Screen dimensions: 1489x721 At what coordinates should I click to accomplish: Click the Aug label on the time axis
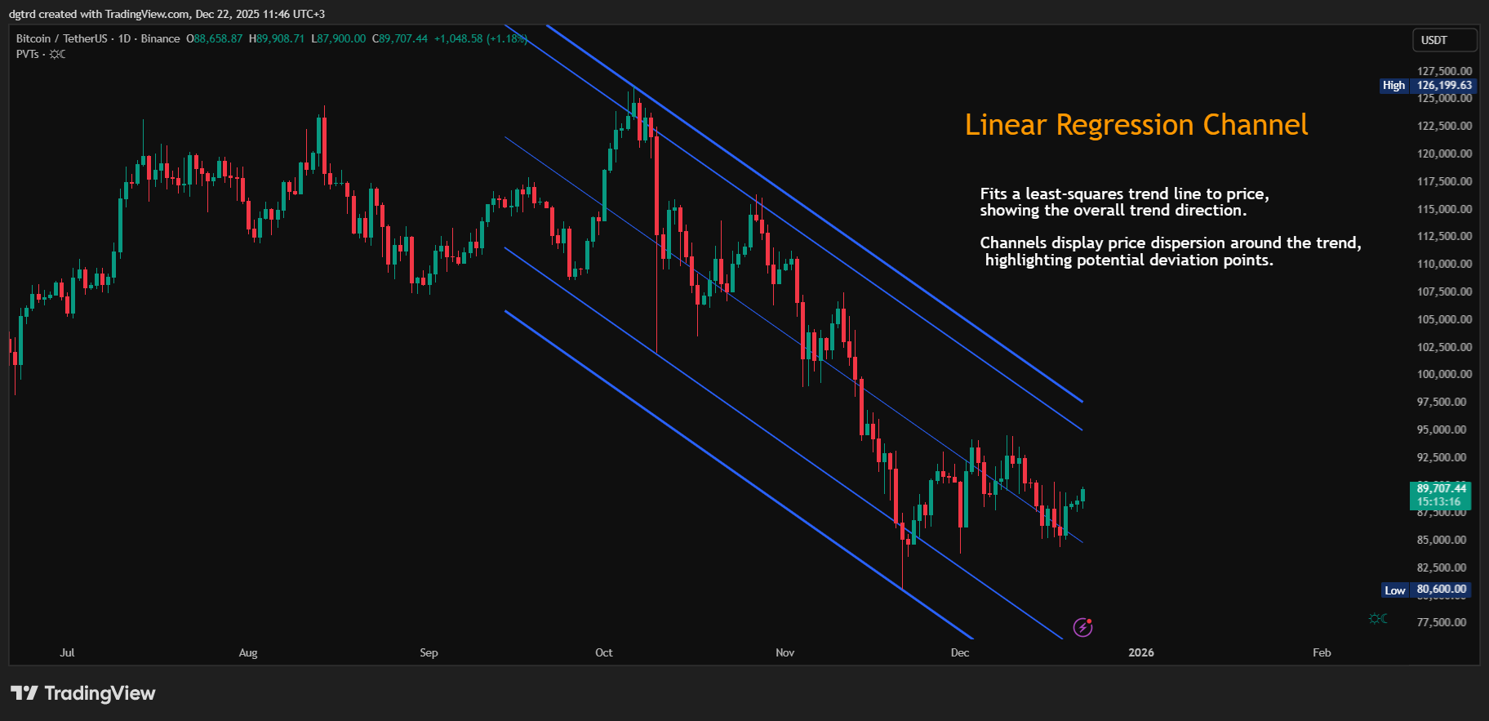[x=248, y=652]
